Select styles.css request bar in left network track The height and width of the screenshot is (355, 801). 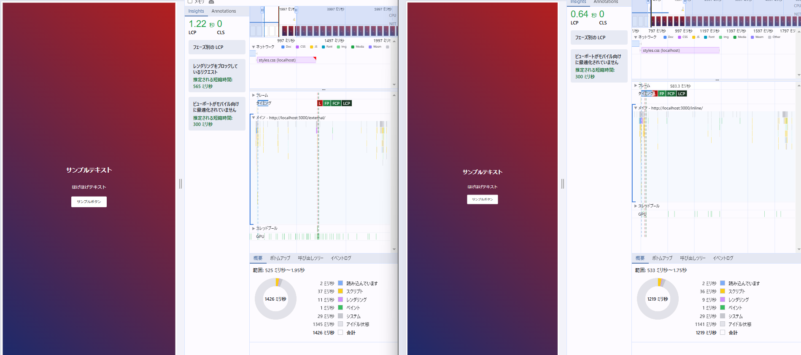pos(286,60)
